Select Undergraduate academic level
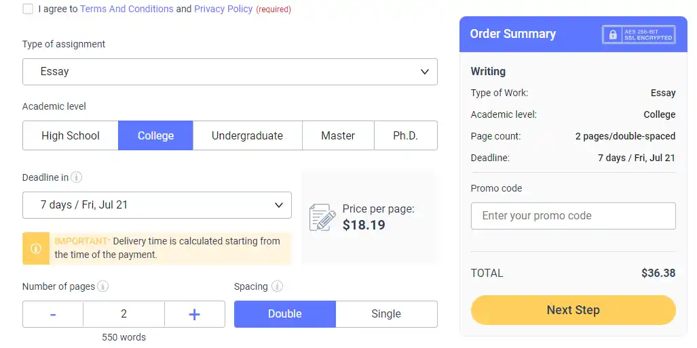The image size is (697, 348). [x=247, y=135]
